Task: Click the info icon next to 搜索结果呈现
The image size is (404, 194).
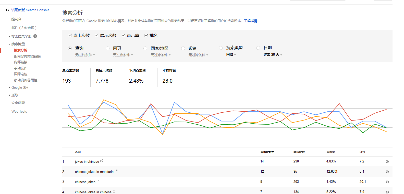Action: coord(35,36)
